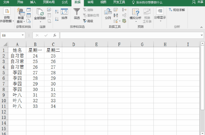
Task: Click cell C1 containing 星期二
Action: (x=53, y=50)
